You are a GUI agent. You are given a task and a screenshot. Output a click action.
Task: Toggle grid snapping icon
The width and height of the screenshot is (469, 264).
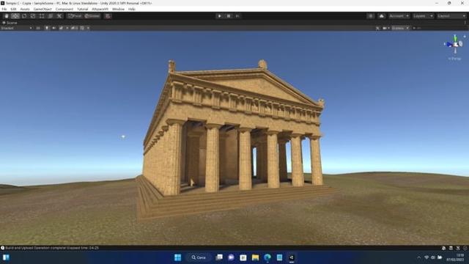click(x=108, y=16)
